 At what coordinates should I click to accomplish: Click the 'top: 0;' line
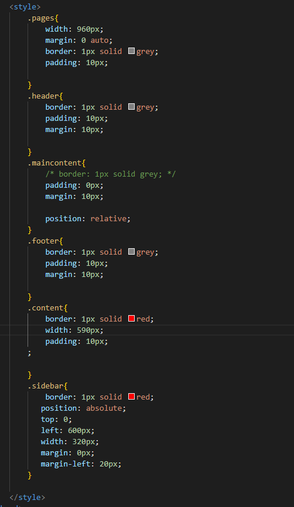(x=56, y=420)
